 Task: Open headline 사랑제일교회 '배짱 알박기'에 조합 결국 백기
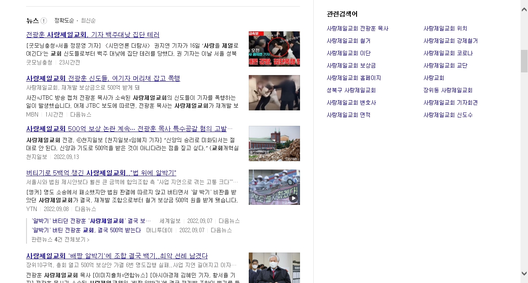(x=117, y=256)
